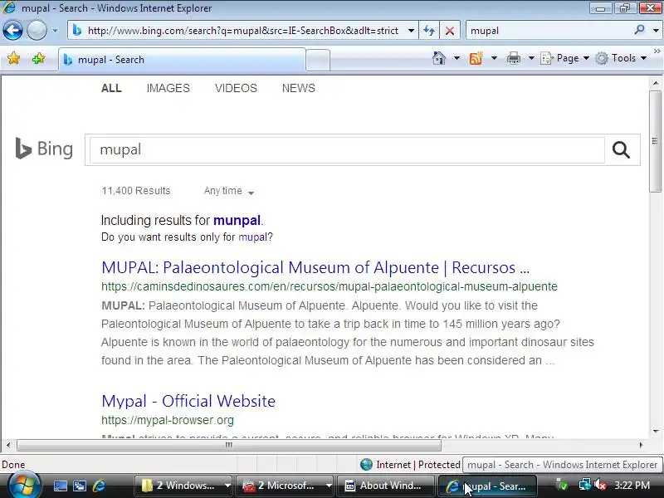664x498 pixels.
Task: Click the horizontal scrollbar left arrow
Action: click(8, 445)
